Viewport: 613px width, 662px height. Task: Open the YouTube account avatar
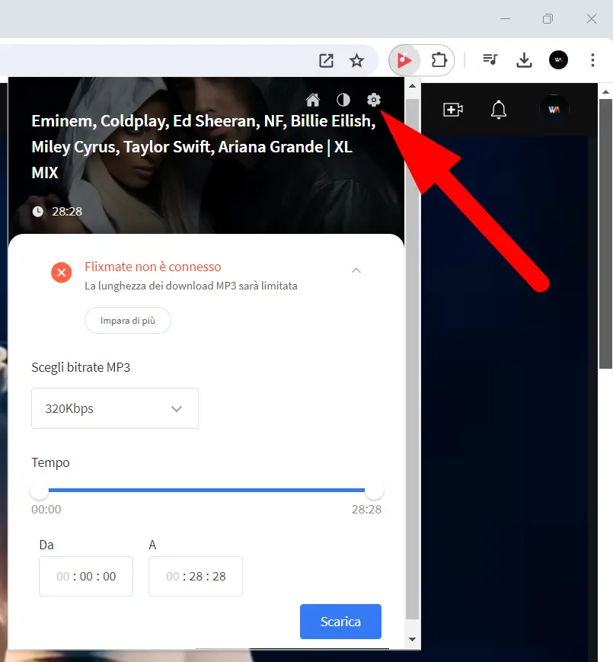554,110
